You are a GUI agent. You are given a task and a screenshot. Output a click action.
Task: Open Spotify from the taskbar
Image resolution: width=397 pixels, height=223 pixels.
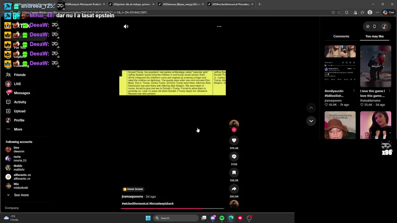222,218
